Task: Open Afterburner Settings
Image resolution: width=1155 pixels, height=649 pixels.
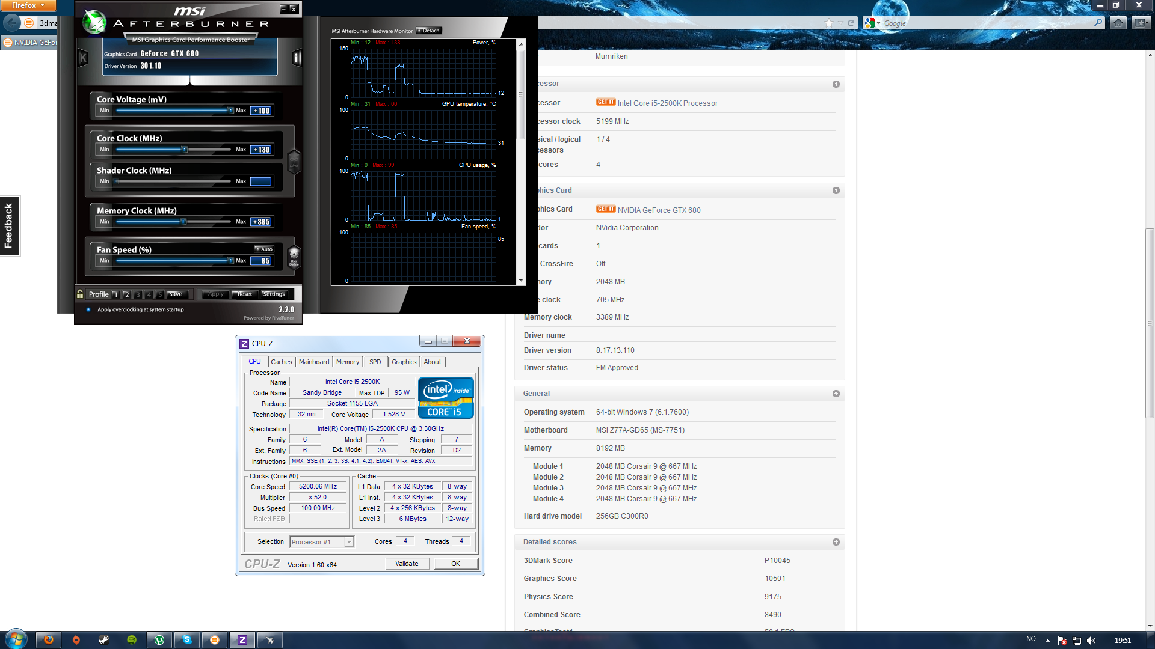Action: click(x=274, y=294)
